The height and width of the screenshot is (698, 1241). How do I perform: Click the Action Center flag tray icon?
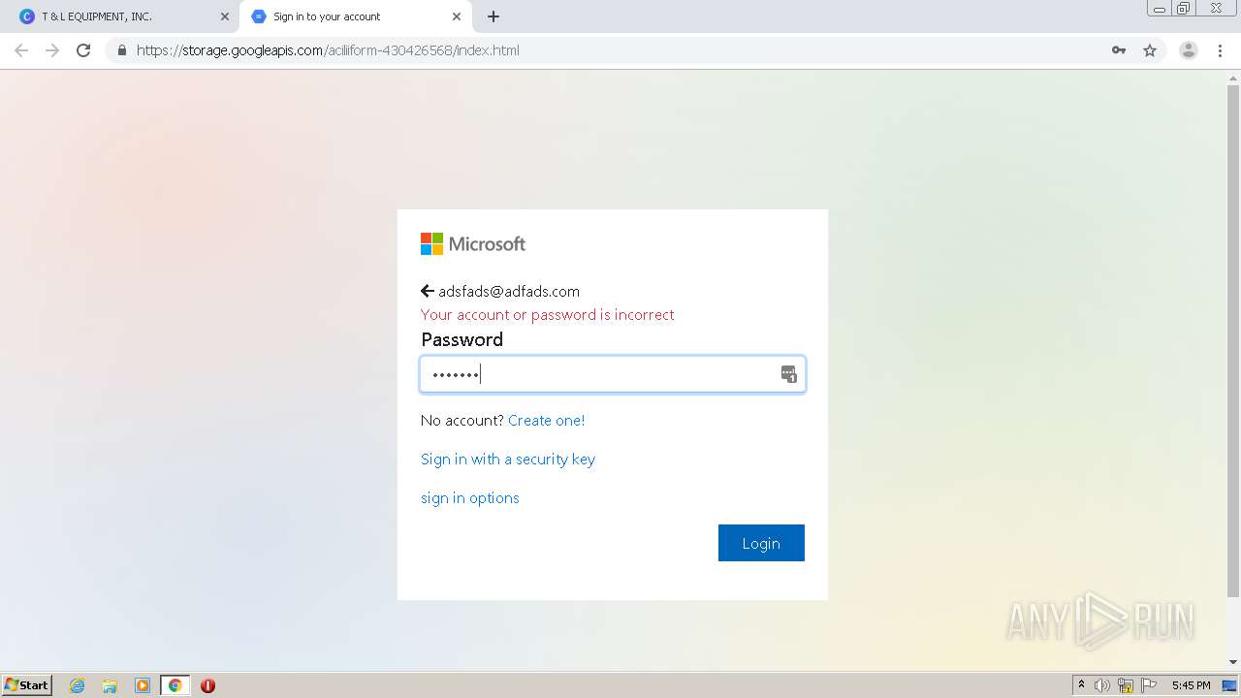(x=1149, y=685)
